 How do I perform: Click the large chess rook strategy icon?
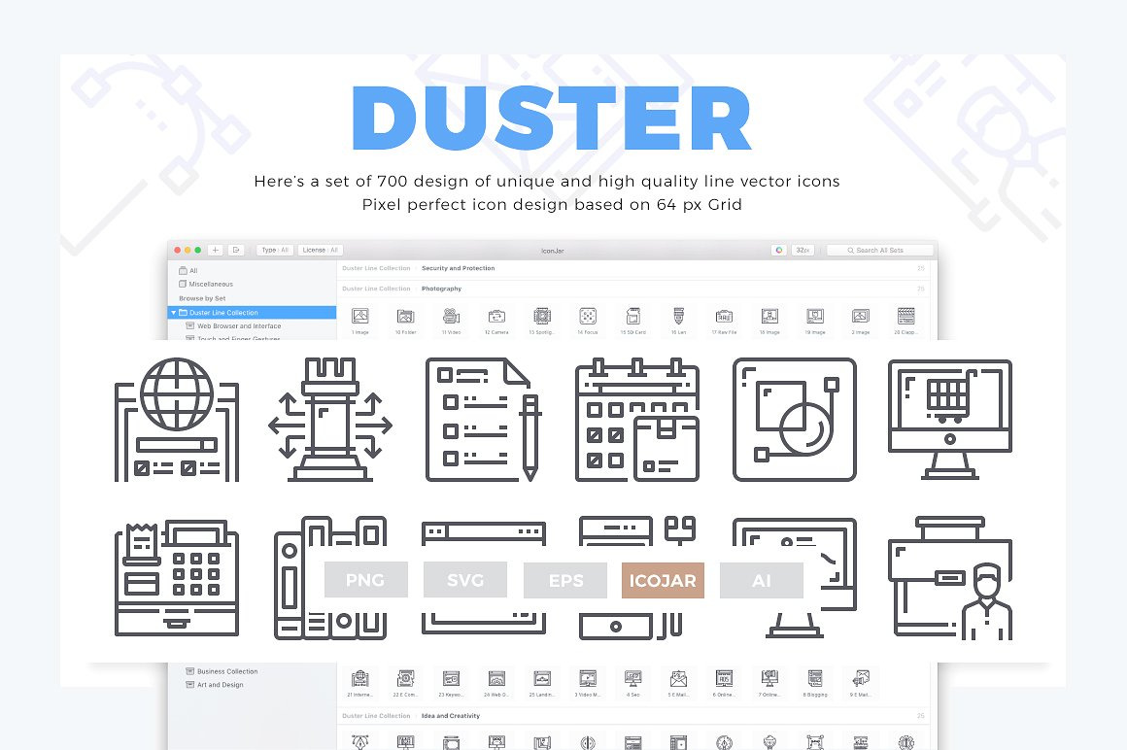(x=330, y=420)
